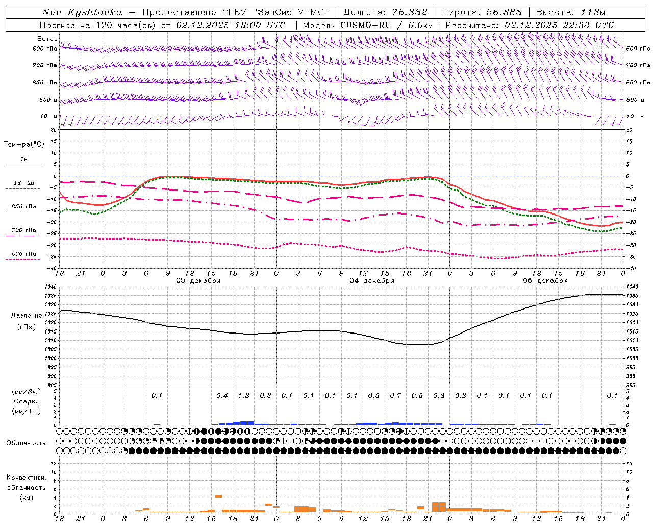Click the "Давление" pressure panel label
This screenshot has height=523, width=653.
[27, 316]
